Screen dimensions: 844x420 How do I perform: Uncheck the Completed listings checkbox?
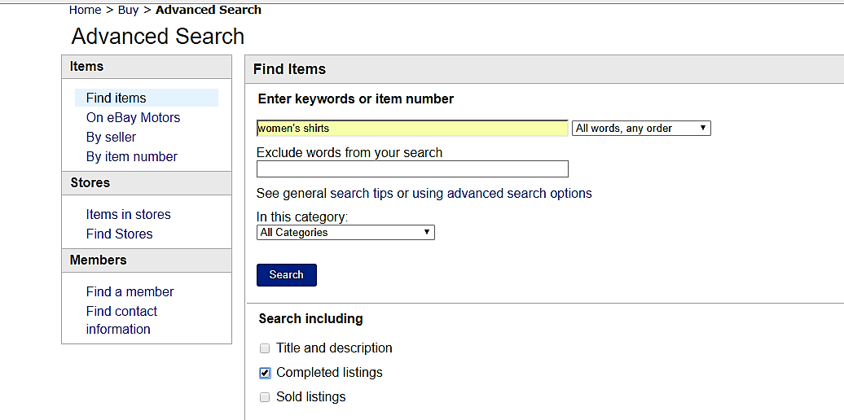(265, 373)
